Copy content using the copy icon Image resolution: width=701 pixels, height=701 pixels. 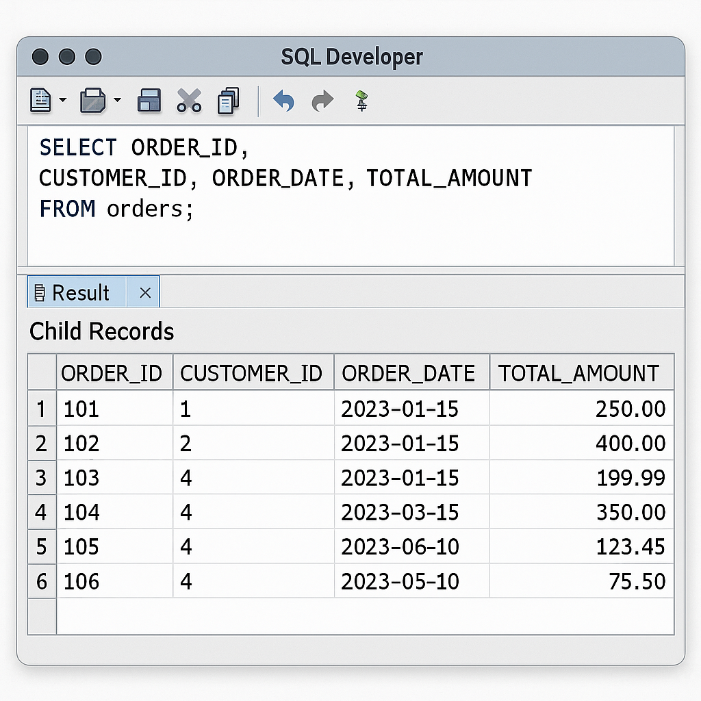coord(228,101)
